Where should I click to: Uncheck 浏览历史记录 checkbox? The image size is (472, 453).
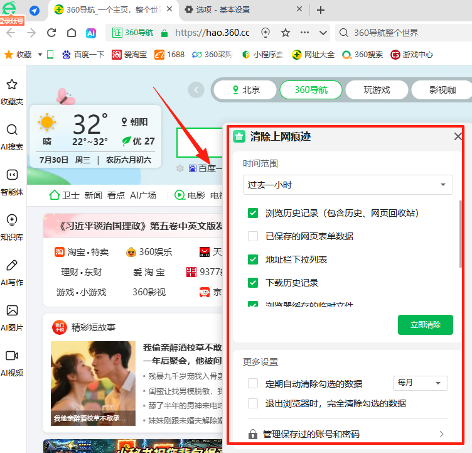coord(253,214)
